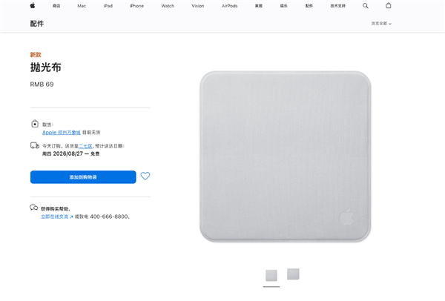Change delivery area via 二七区 link
Viewport: 445px width, 301px height.
pyautogui.click(x=86, y=146)
